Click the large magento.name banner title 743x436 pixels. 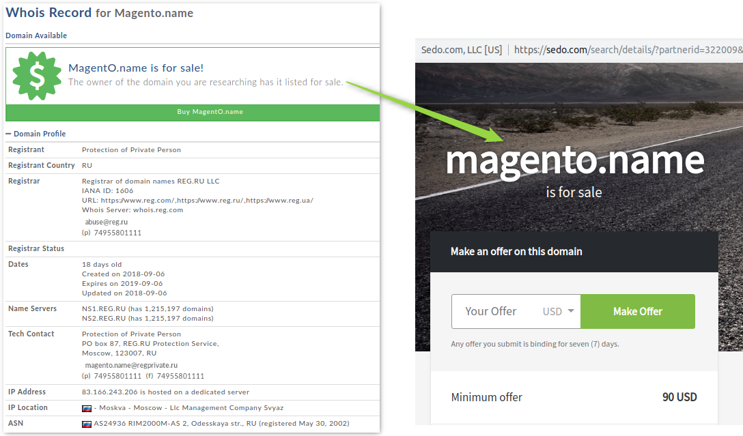574,160
